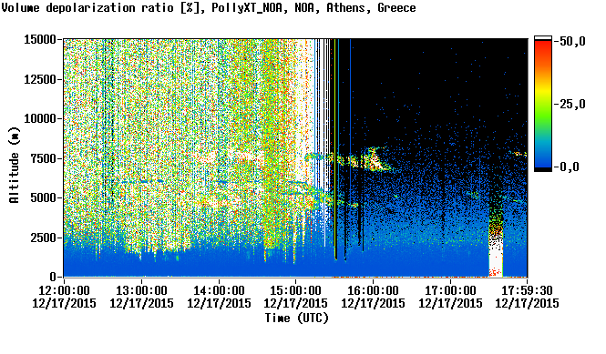Click the 2500 altitude tick label
This screenshot has height=354, width=606.
(43, 238)
